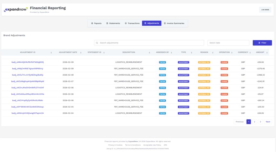This screenshot has width=276, height=152.
Task: Sort by Currency column arrows
Action: [x=250, y=52]
